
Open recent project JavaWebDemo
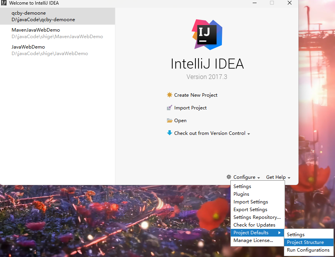coord(57,50)
